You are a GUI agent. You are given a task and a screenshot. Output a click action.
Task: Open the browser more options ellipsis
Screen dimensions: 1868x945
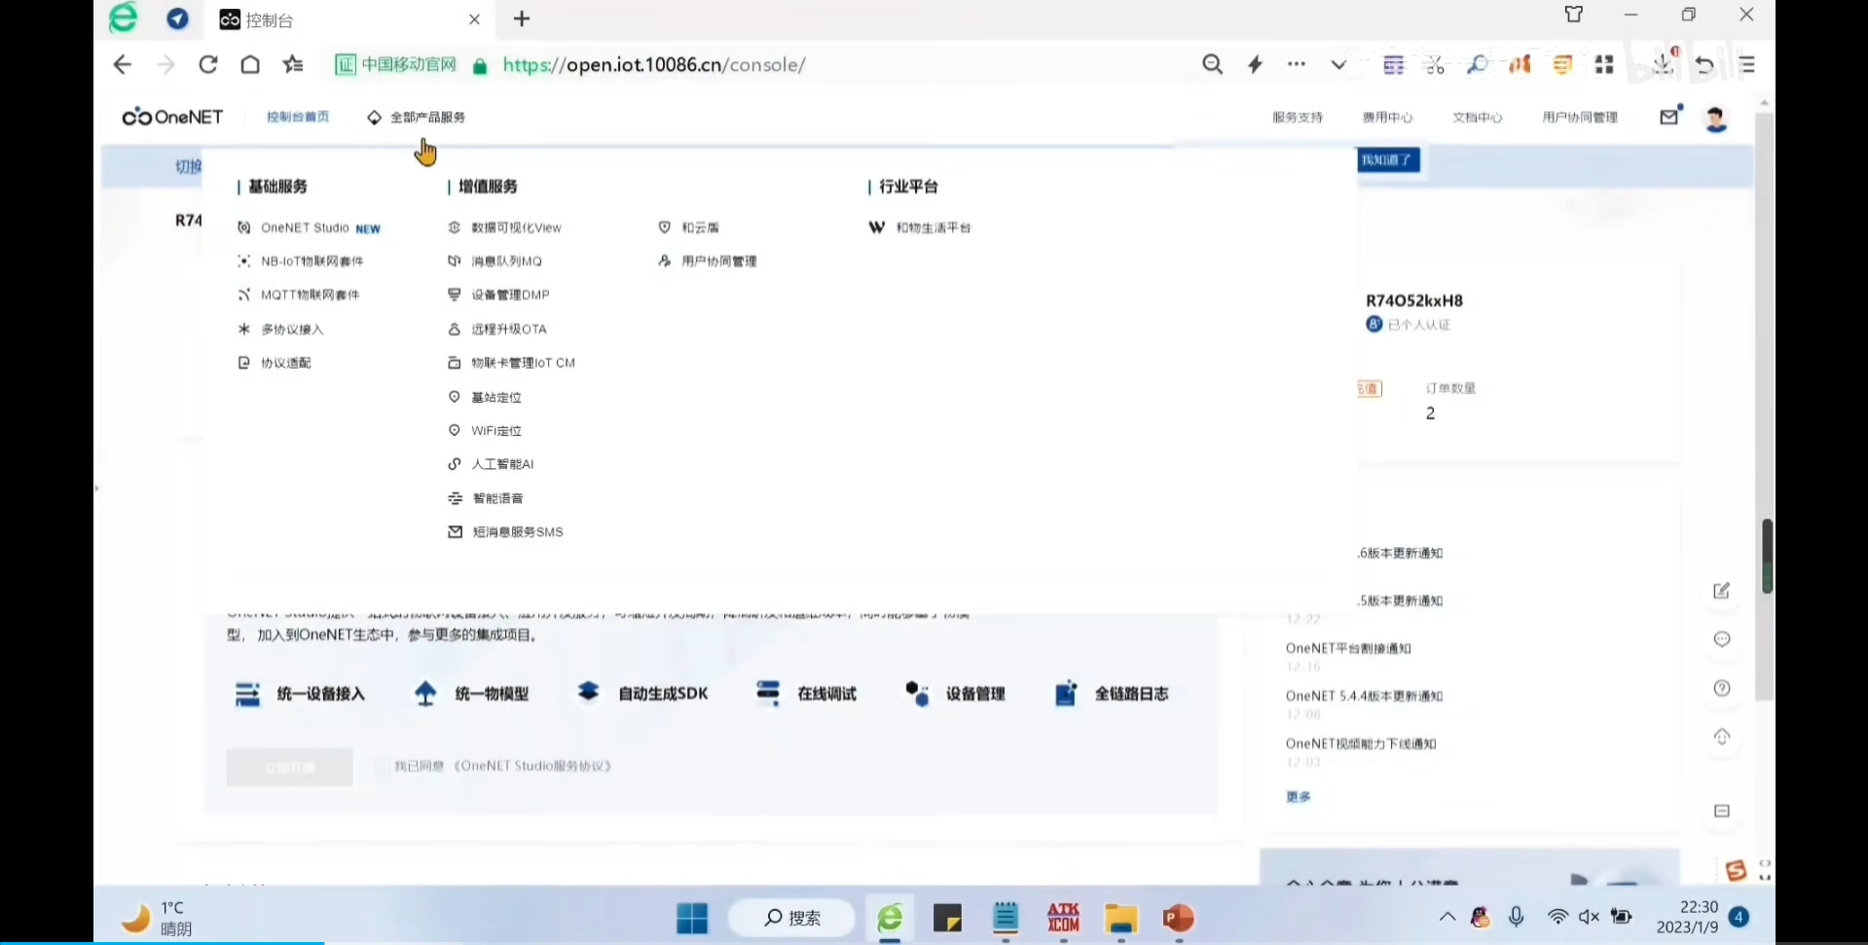click(1297, 64)
